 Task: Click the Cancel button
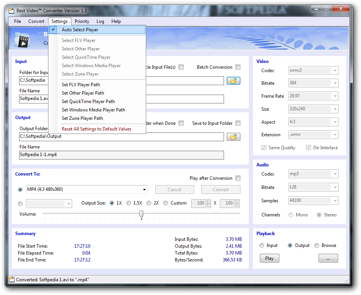tap(174, 190)
